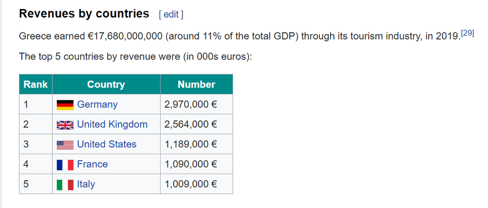Image resolution: width=488 pixels, height=208 pixels.
Task: Open the France country link
Action: point(92,165)
